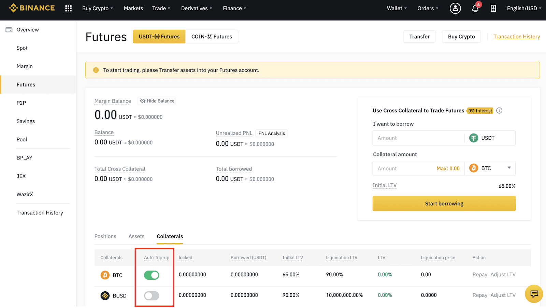Click Start borrowing button

pos(444,203)
